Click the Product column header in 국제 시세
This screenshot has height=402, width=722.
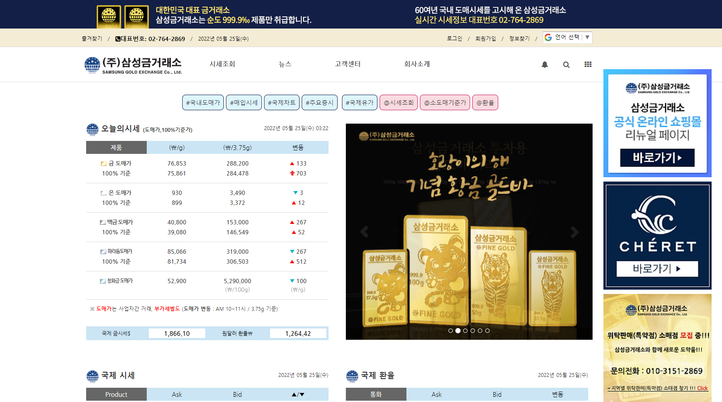116,394
